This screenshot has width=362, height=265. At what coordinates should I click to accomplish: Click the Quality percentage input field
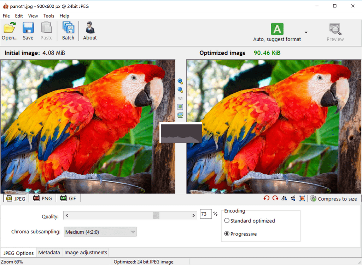(205, 214)
